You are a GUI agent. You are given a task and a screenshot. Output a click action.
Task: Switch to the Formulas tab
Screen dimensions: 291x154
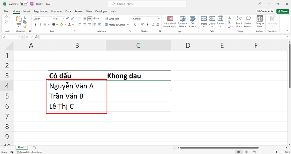tap(57, 11)
